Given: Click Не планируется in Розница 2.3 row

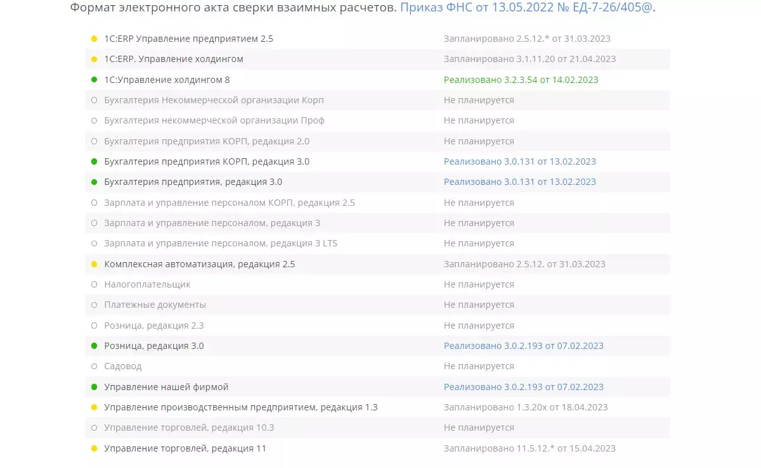Looking at the screenshot, I should click(479, 326).
